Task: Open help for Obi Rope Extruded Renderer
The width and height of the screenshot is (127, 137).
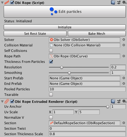Action: click(113, 101)
